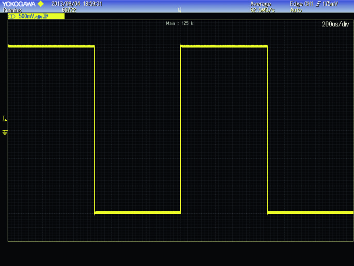This screenshot has width=354, height=266.
Task: Click the rising edge trigger slope icon
Action: pyautogui.click(x=318, y=4)
